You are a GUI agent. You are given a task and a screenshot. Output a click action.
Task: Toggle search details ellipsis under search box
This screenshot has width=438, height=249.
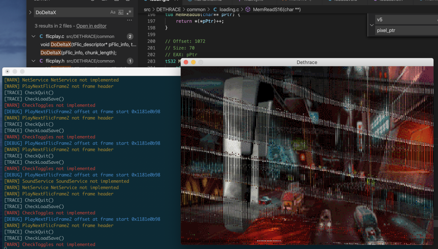(x=130, y=20)
